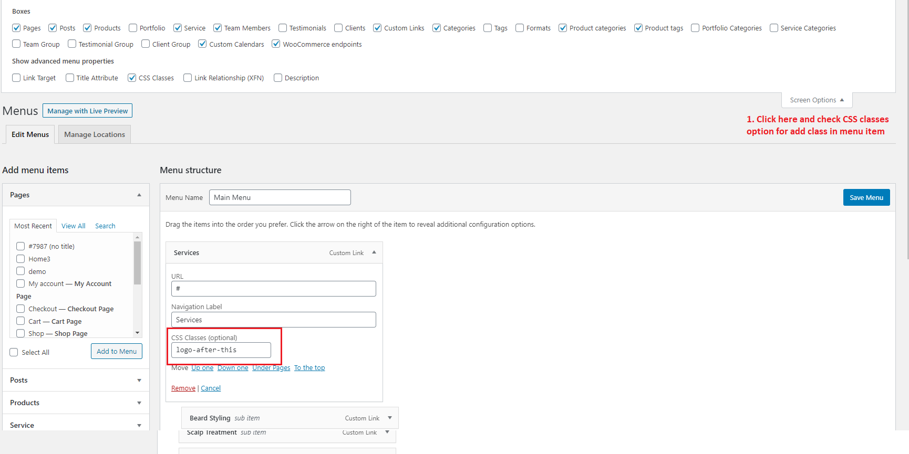
Task: Enable the Client Group checkbox
Action: (146, 44)
